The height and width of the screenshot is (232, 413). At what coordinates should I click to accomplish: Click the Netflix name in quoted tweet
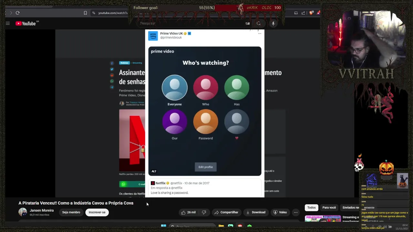(160, 183)
